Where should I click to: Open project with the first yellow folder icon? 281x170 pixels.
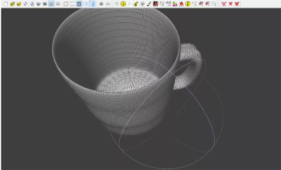coord(12,4)
